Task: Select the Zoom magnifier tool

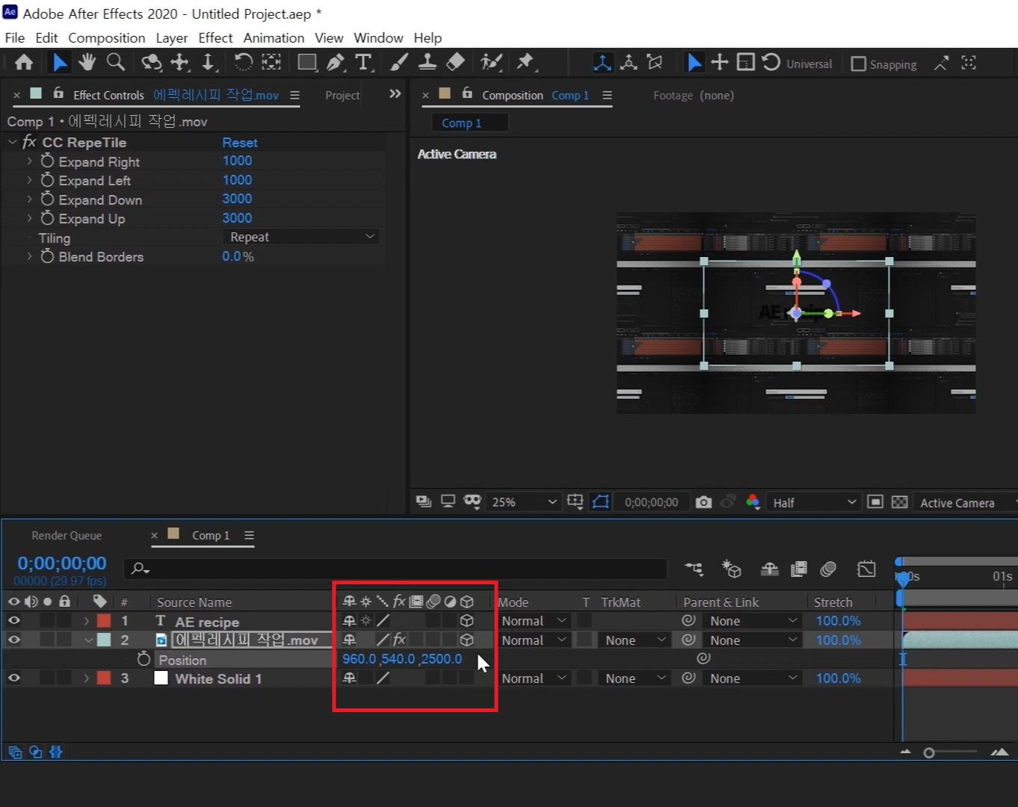Action: [116, 63]
